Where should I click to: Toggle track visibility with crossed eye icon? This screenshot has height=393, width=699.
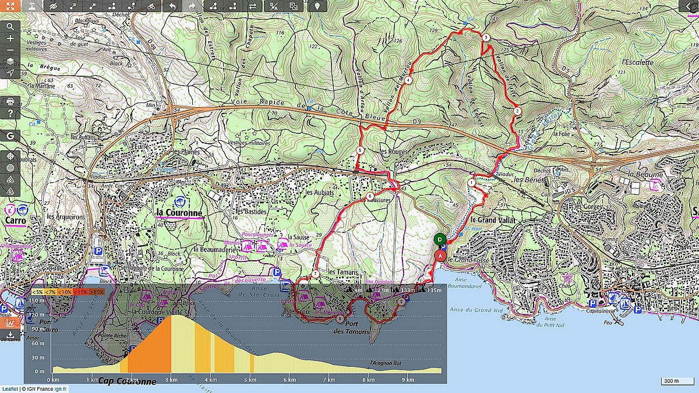click(x=54, y=6)
